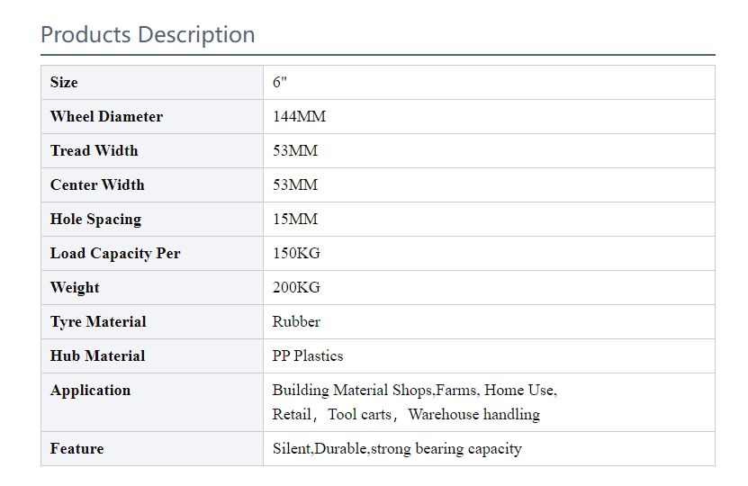
Task: Click the PP Plastics value
Action: point(308,356)
